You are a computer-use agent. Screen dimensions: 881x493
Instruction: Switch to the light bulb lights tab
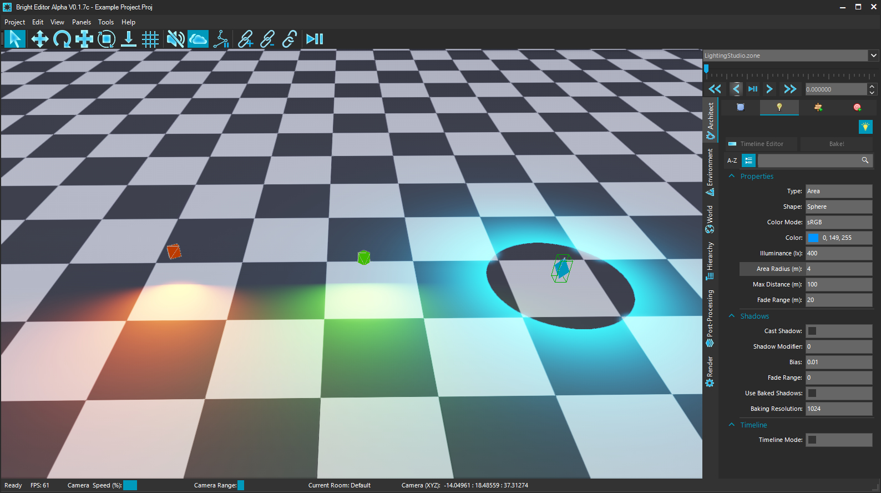tap(779, 107)
